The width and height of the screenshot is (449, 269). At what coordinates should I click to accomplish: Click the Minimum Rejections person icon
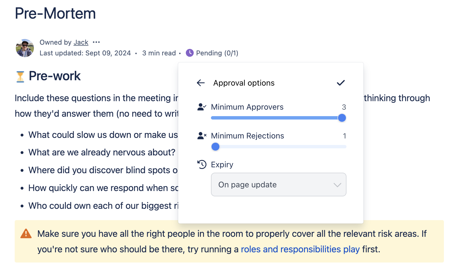(x=202, y=135)
